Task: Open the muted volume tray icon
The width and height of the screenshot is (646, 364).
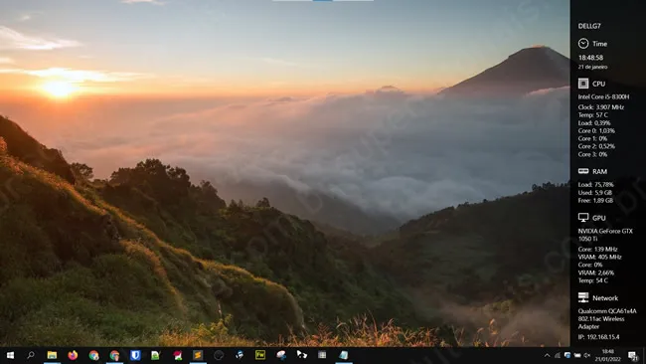Action: tap(587, 355)
